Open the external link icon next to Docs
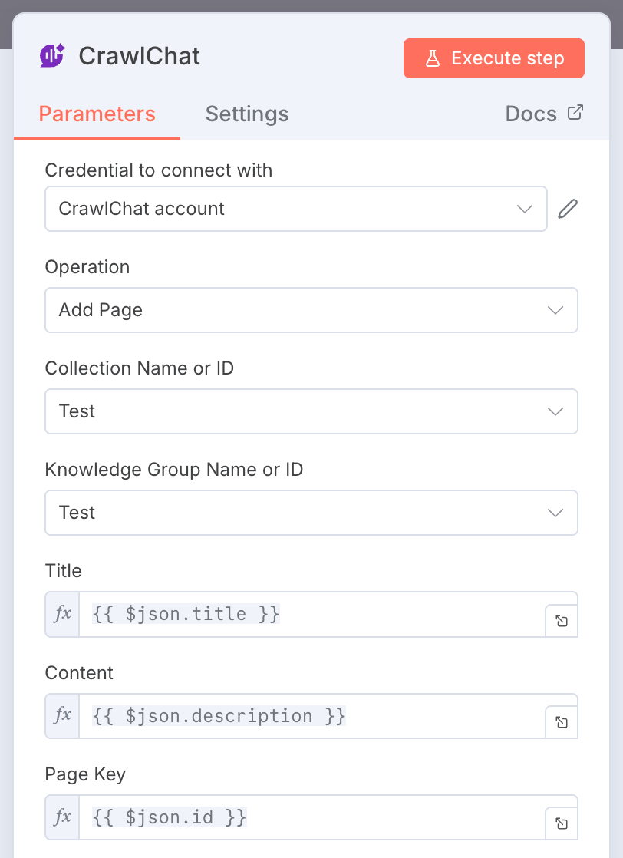This screenshot has height=858, width=623. pyautogui.click(x=575, y=112)
